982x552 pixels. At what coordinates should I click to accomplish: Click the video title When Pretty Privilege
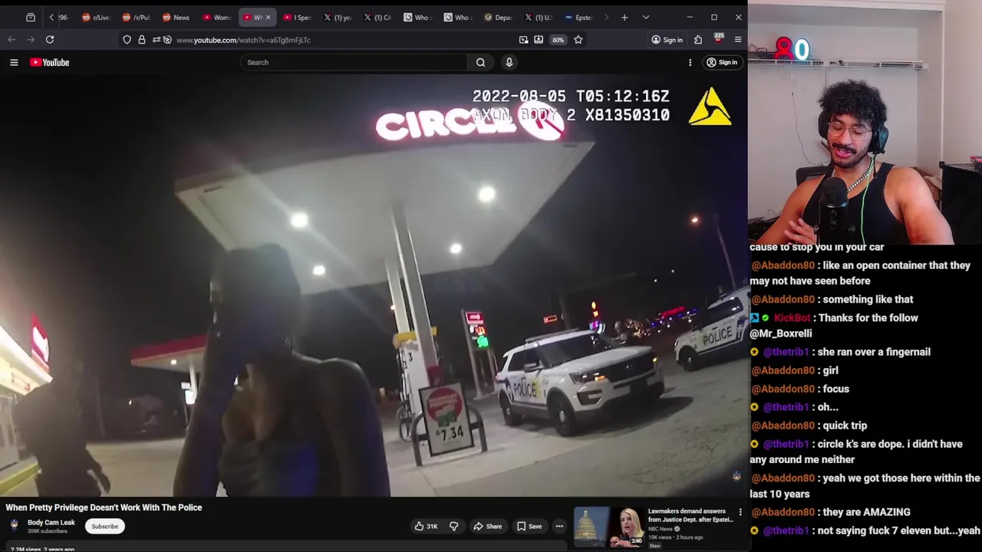104,508
